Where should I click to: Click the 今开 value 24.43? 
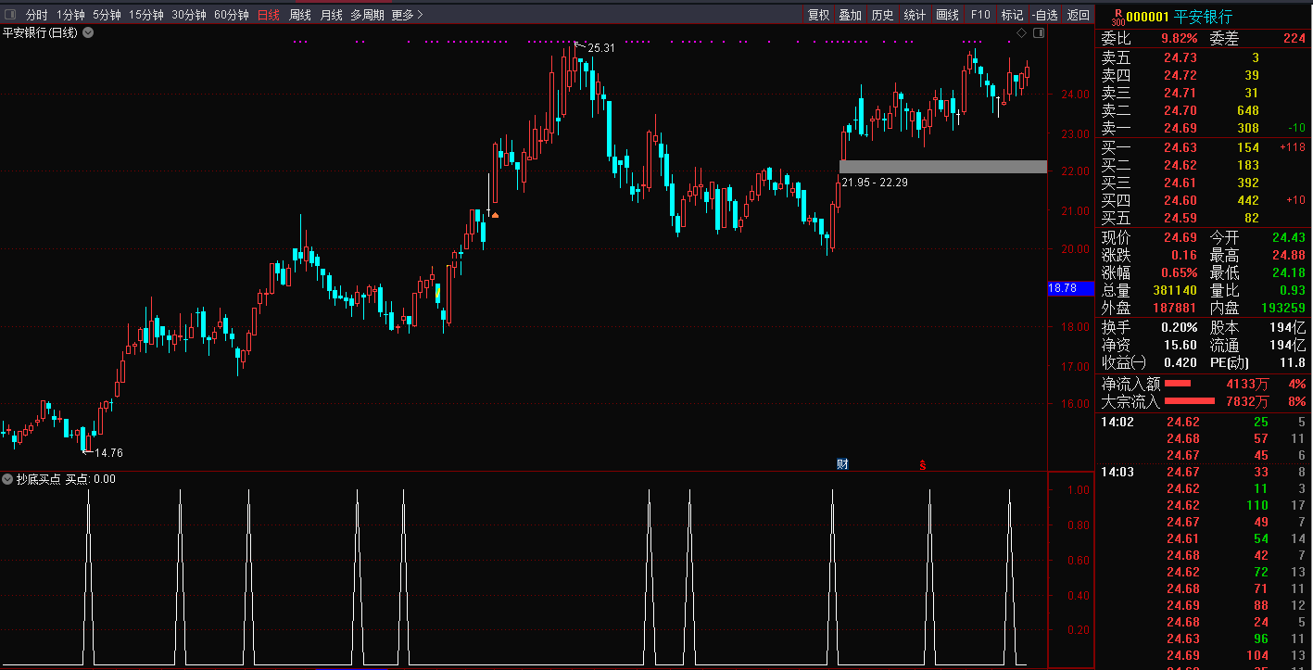click(x=1288, y=237)
